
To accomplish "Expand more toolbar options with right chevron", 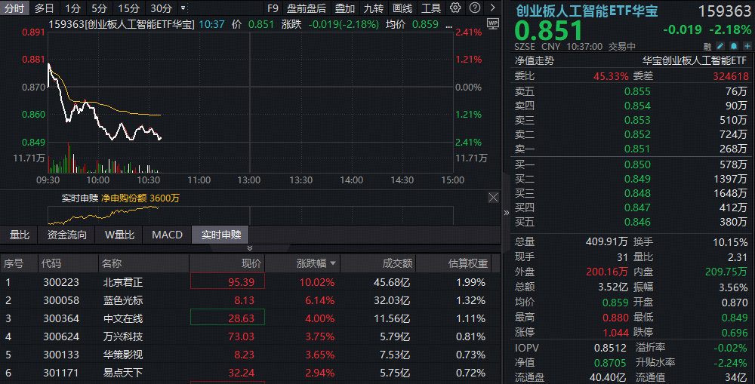I will pos(492,8).
